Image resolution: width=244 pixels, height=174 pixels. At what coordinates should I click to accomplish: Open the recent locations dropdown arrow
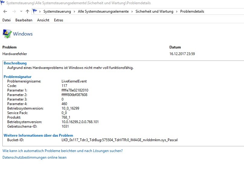point(21,11)
